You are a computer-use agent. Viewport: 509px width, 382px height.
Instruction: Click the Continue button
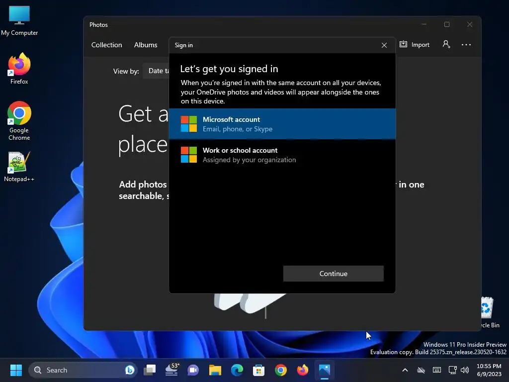(333, 274)
